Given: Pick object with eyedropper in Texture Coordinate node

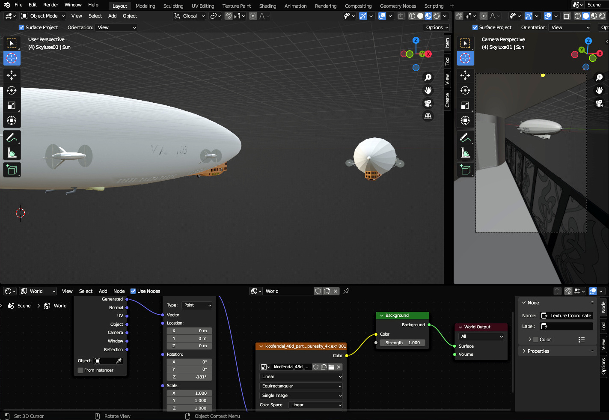Looking at the screenshot, I should 119,361.
